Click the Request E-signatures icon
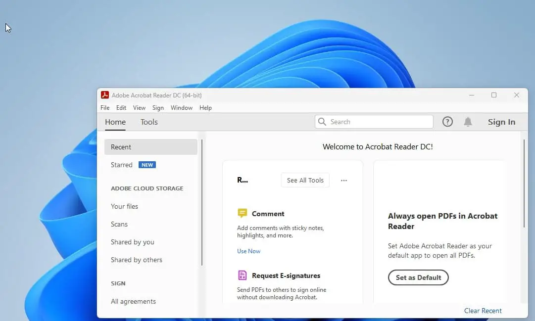This screenshot has height=321, width=535. [242, 275]
